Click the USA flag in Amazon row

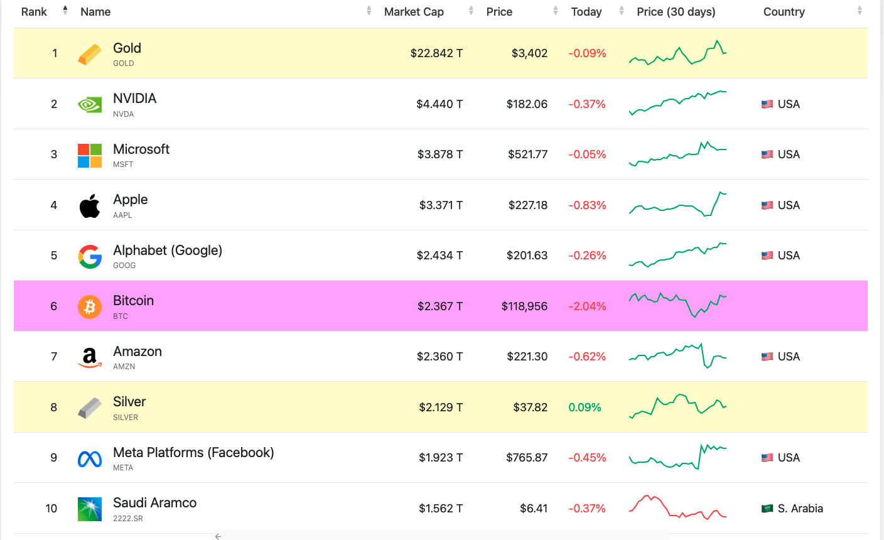pyautogui.click(x=767, y=357)
